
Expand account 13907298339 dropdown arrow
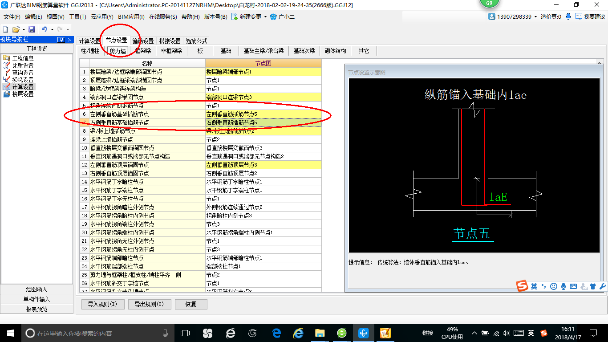(x=535, y=16)
